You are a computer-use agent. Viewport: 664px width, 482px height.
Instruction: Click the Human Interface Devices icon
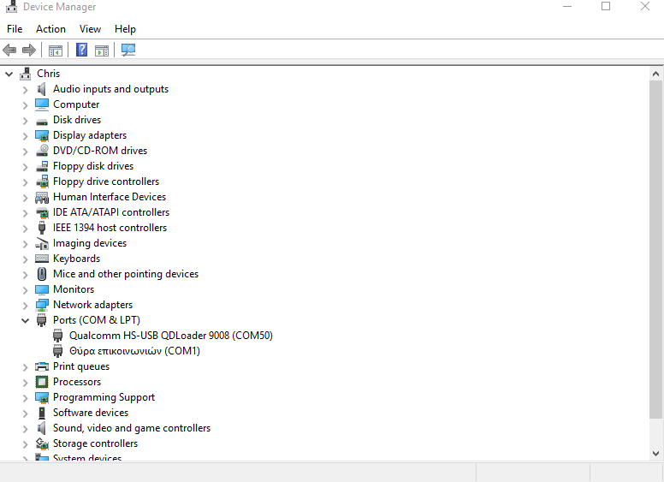tap(41, 197)
